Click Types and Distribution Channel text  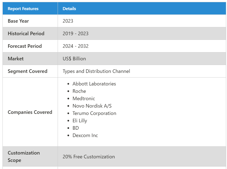[96, 71]
